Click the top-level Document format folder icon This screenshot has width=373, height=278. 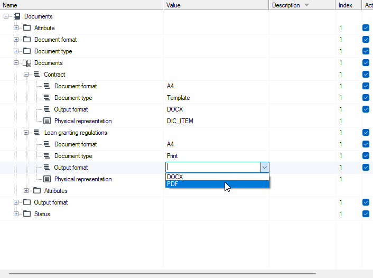tap(27, 39)
